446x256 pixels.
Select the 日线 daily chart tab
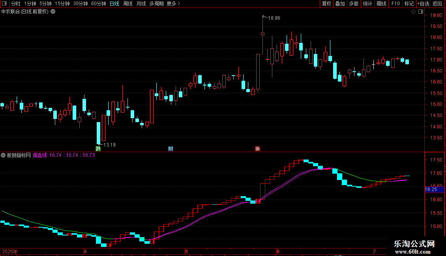[x=114, y=4]
